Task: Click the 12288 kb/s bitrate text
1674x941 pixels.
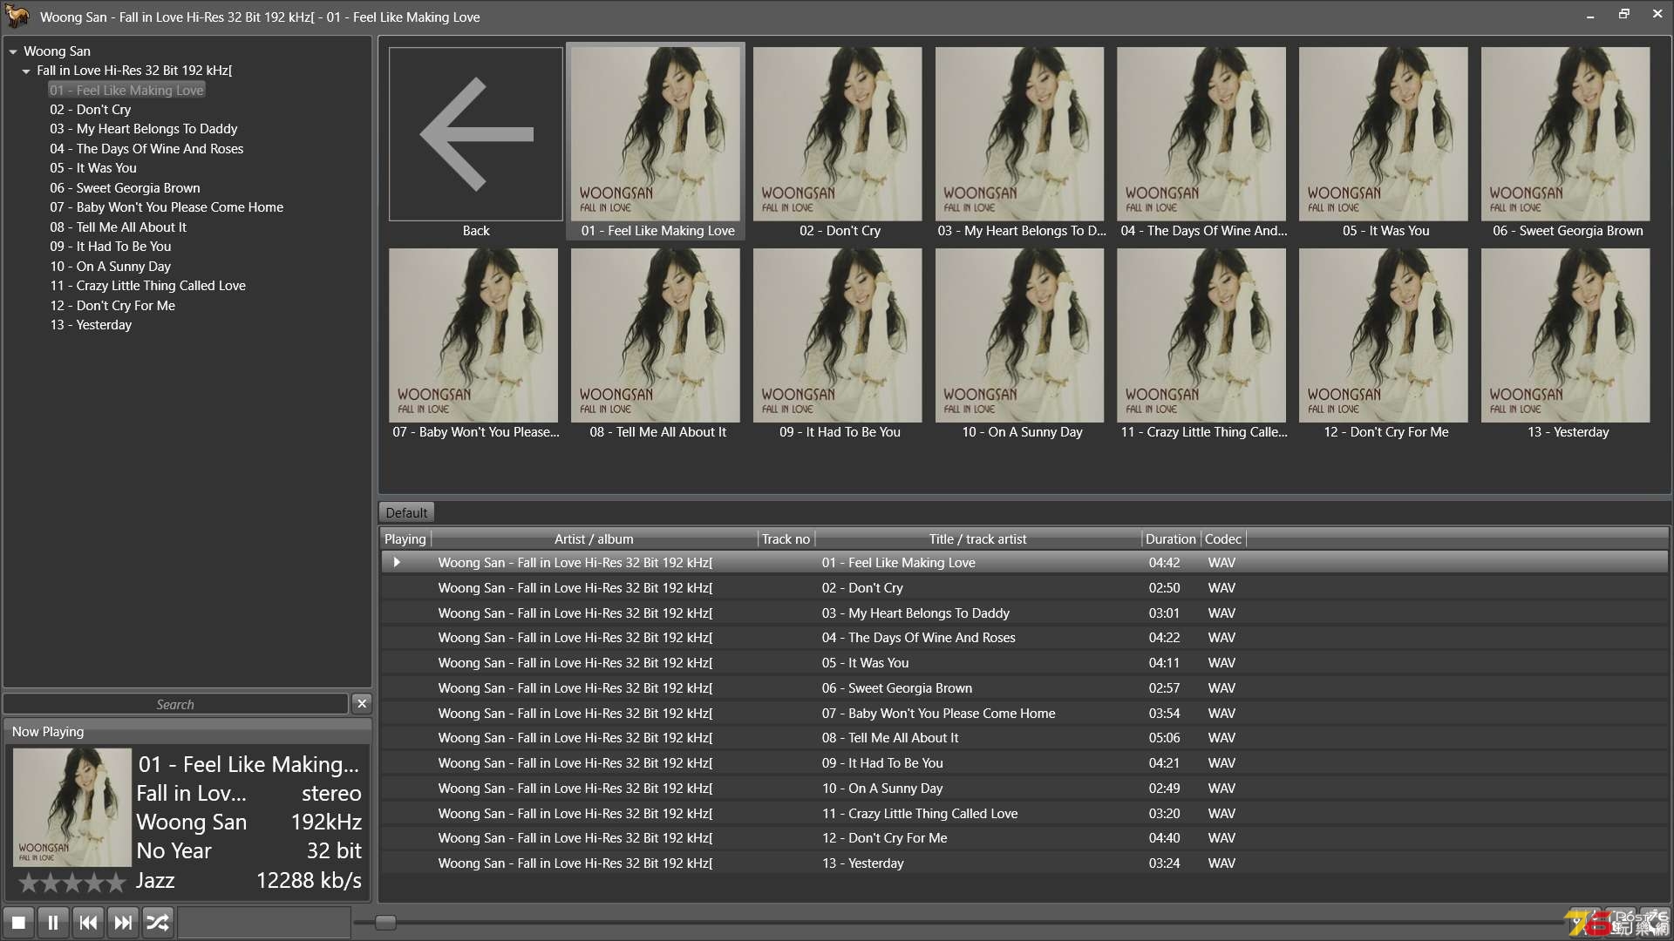Action: click(309, 881)
